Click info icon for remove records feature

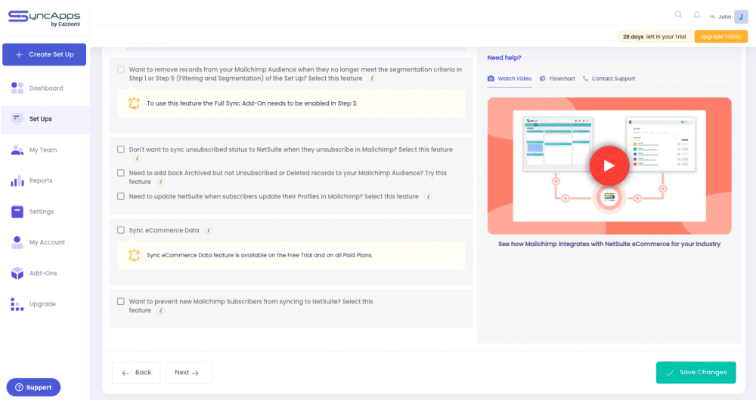372,78
